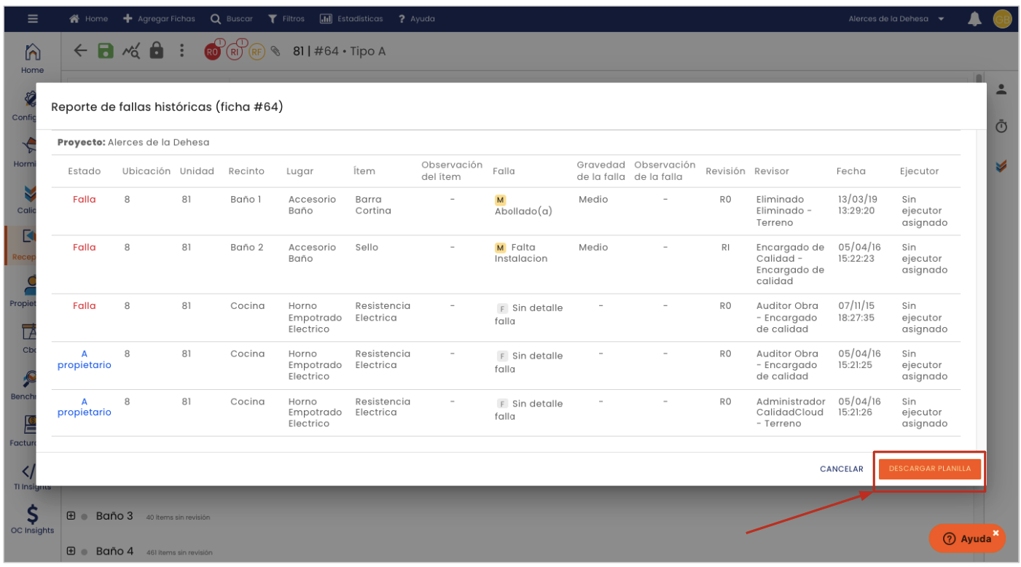1021x567 pixels.
Task: Open the Estadísticas menu item
Action: [353, 19]
